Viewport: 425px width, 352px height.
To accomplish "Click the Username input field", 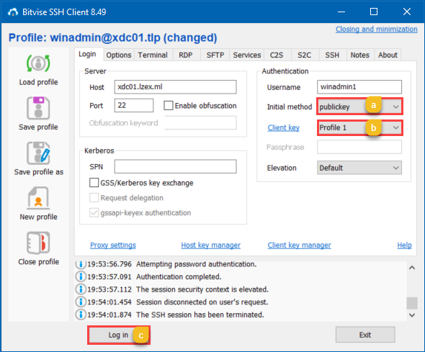I will tap(359, 87).
